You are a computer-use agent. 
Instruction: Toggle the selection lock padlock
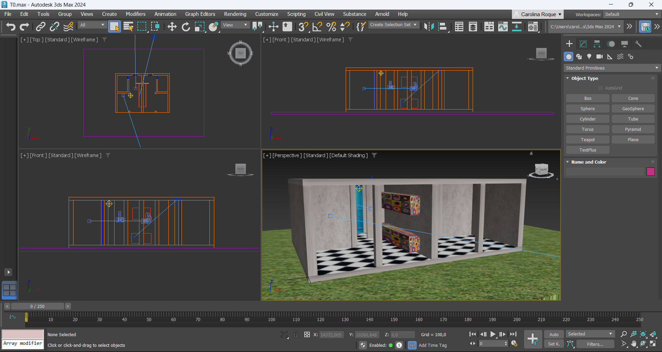click(296, 334)
